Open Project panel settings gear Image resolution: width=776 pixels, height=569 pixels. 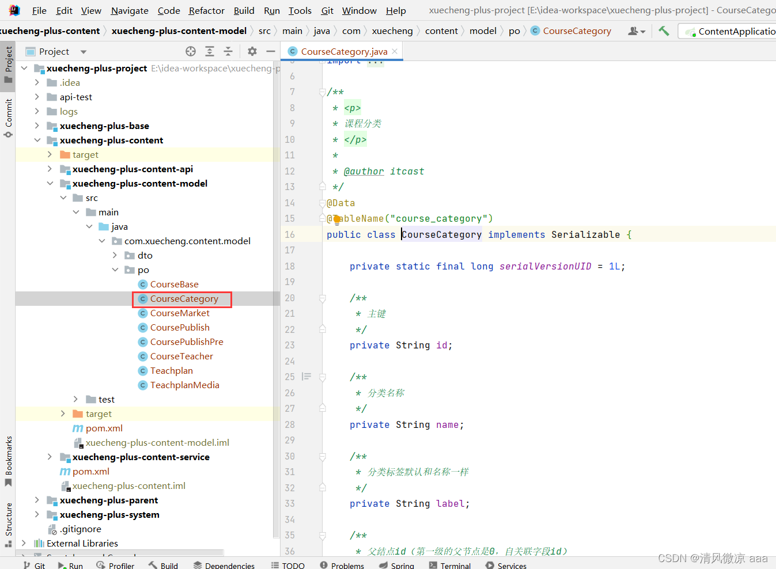[252, 51]
